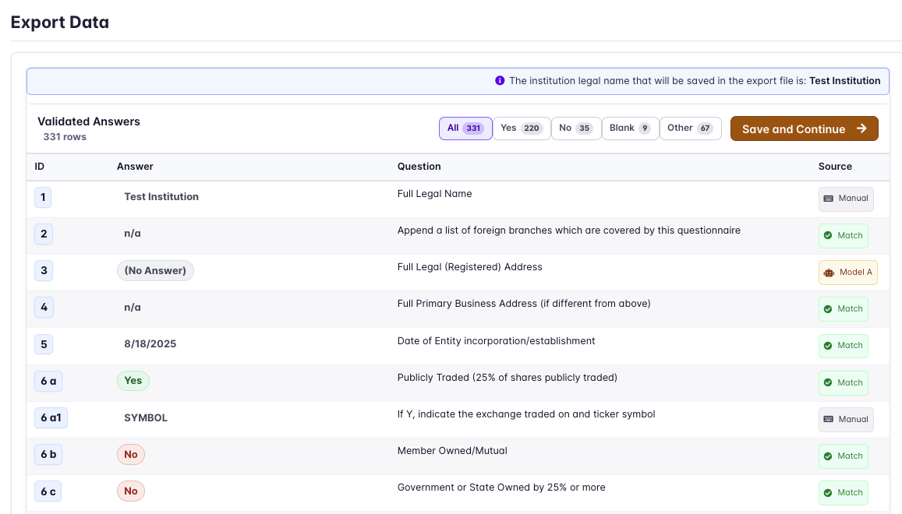
Task: Click the info icon in the legal name banner
Action: coord(499,80)
